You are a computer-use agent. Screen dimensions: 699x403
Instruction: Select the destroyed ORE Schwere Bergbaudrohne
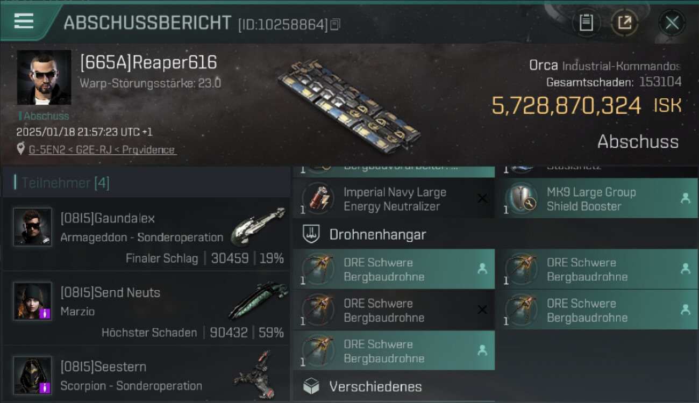pyautogui.click(x=394, y=310)
